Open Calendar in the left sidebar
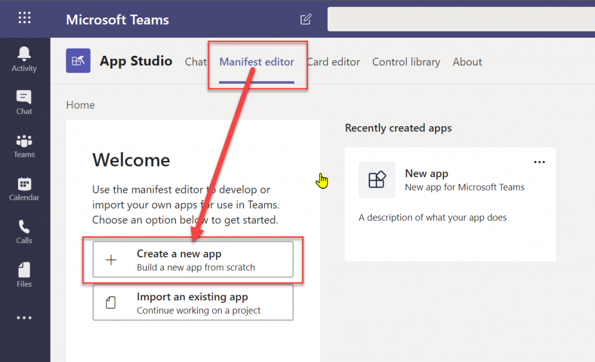 click(x=24, y=189)
